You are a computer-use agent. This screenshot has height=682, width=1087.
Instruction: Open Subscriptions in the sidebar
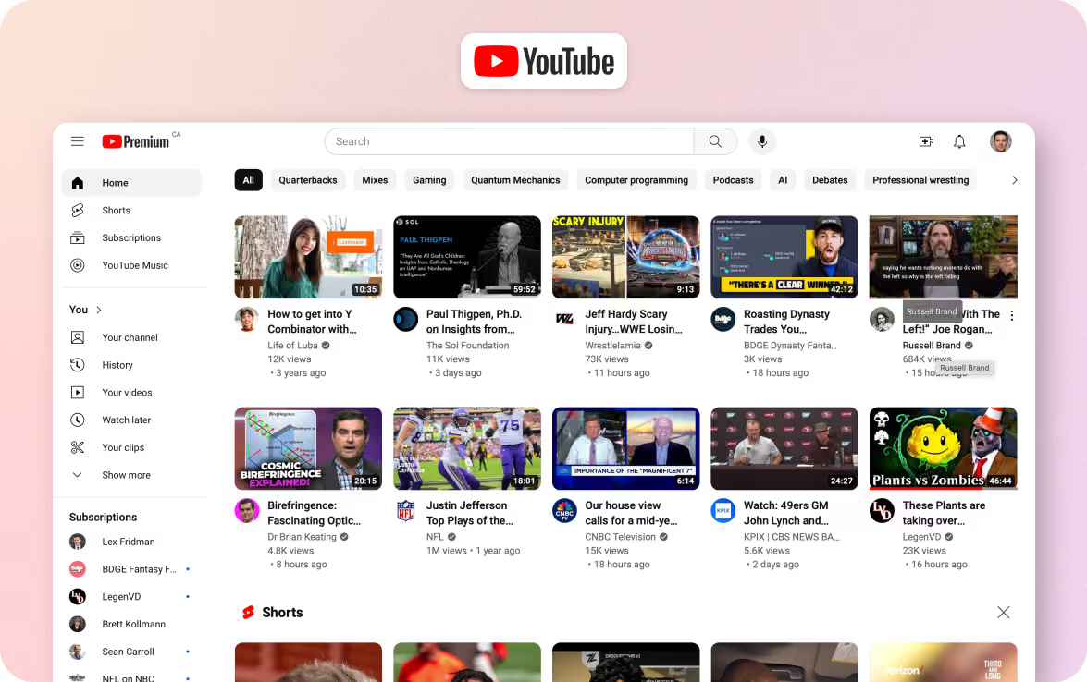click(131, 237)
